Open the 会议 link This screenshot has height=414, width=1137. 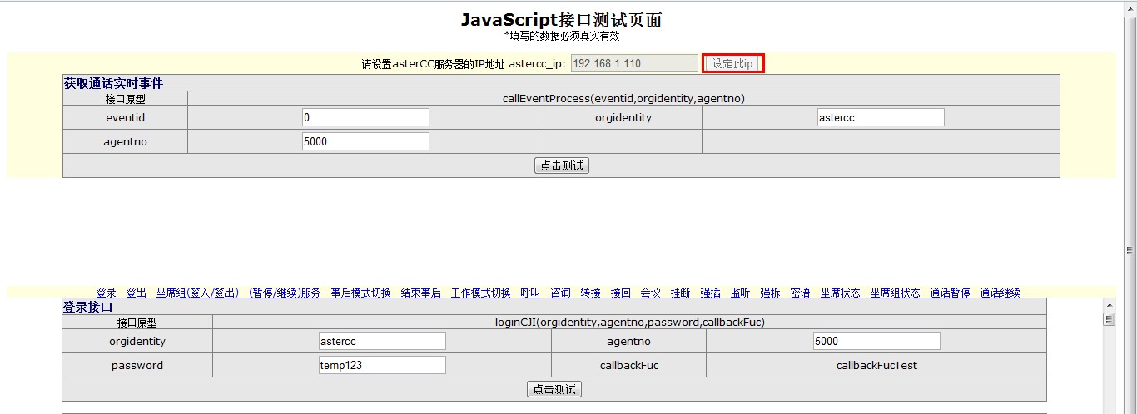coord(650,293)
